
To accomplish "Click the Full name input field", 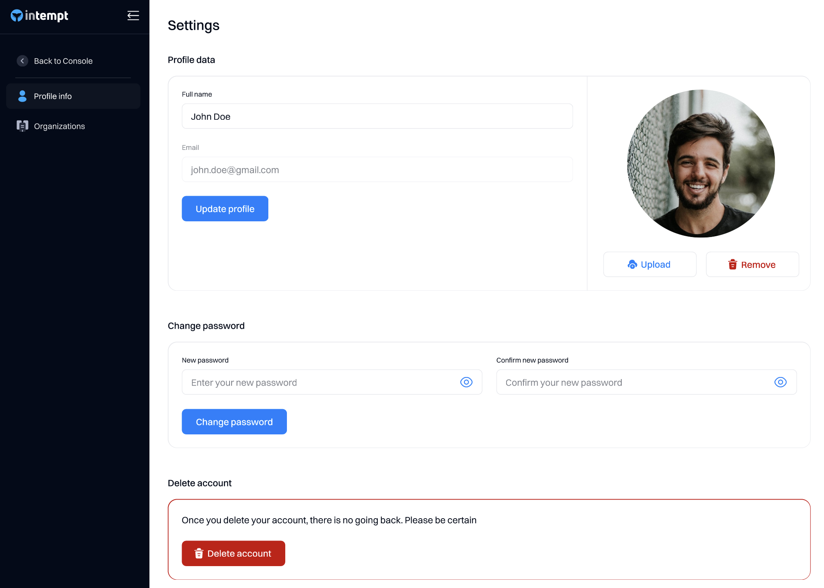I will click(x=377, y=116).
